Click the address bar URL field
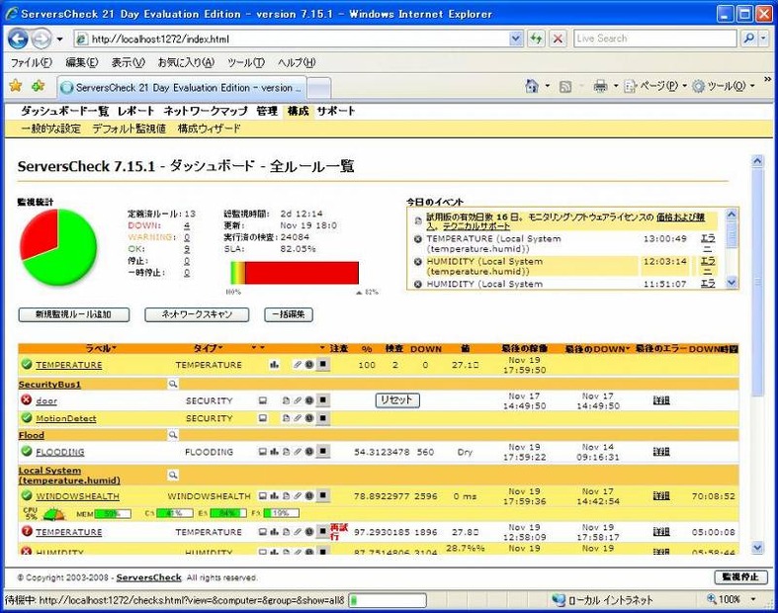Screen dimensions: 778x613 (x=293, y=39)
